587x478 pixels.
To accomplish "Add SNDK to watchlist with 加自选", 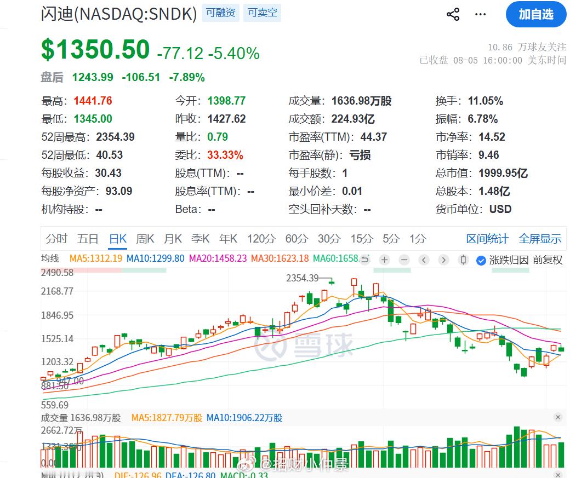I will (536, 14).
